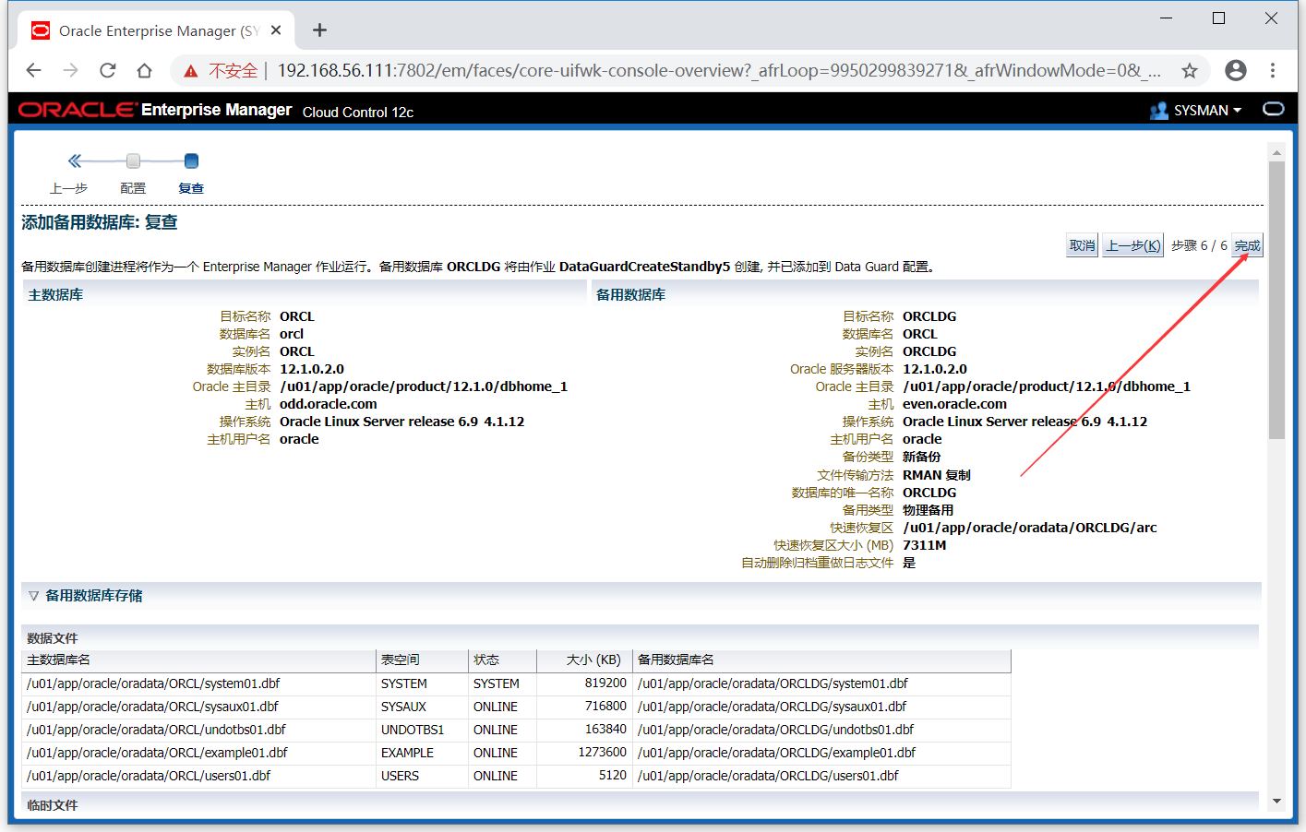Viewport: 1306px width, 832px height.
Task: Jump to the 配置 train step
Action: click(x=133, y=161)
